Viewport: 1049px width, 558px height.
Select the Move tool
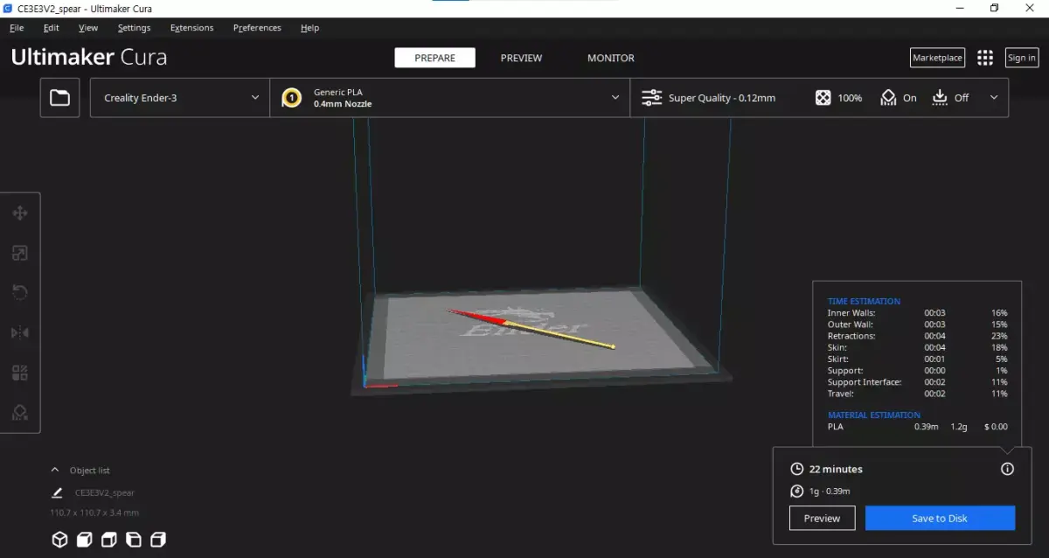(x=20, y=213)
